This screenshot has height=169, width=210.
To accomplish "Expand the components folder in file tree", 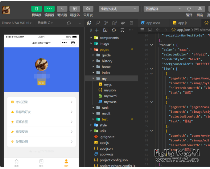I will [109, 38].
